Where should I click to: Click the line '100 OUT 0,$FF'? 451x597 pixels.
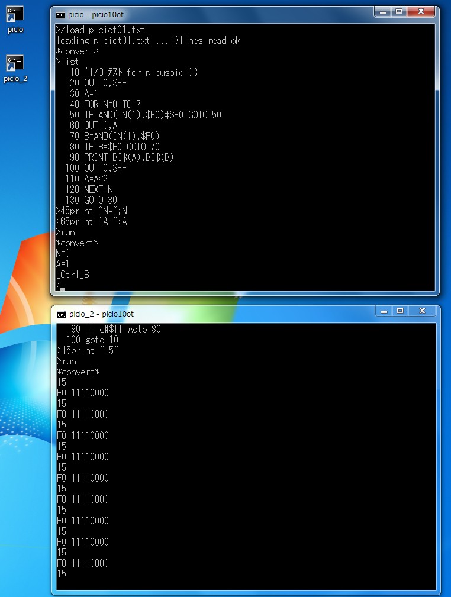tap(96, 168)
